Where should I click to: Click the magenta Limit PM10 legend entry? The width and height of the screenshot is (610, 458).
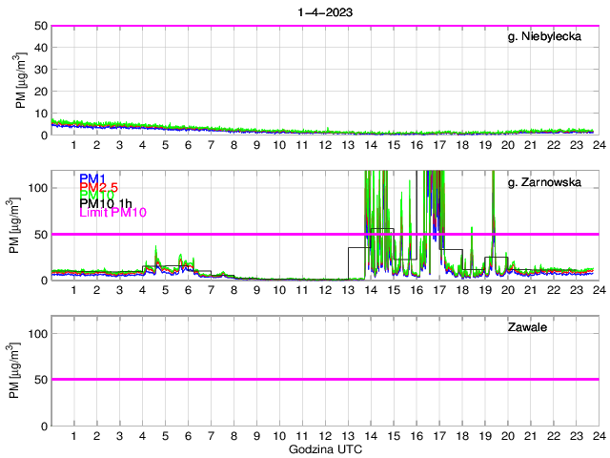click(112, 214)
